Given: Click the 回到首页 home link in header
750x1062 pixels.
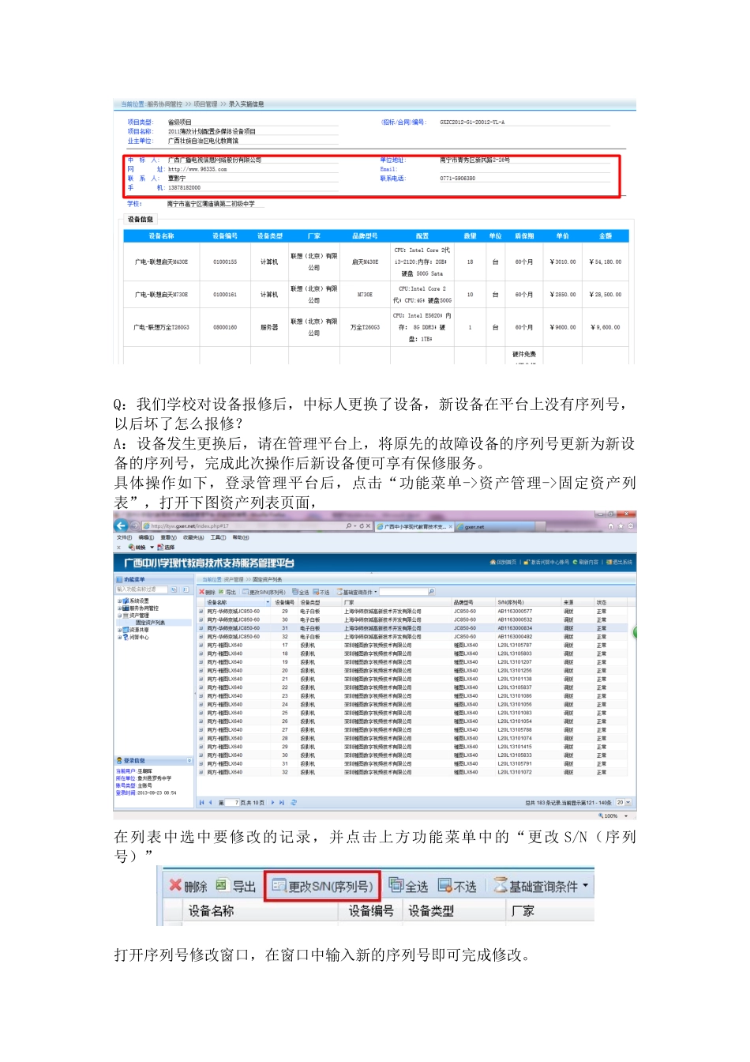Looking at the screenshot, I should tap(503, 563).
